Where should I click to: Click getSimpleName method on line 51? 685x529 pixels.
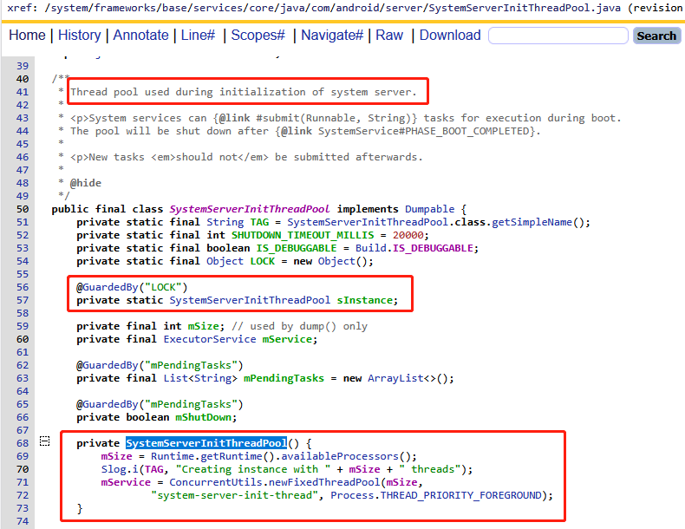click(x=532, y=222)
